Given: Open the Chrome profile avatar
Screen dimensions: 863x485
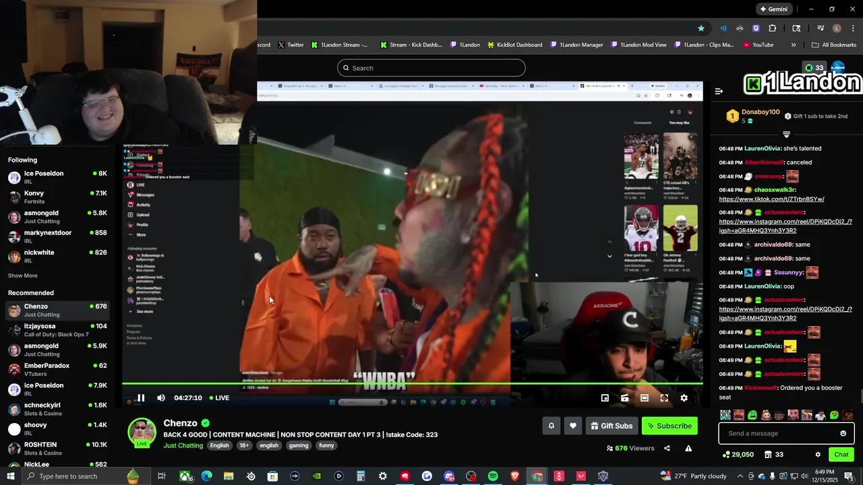Looking at the screenshot, I should tap(837, 28).
